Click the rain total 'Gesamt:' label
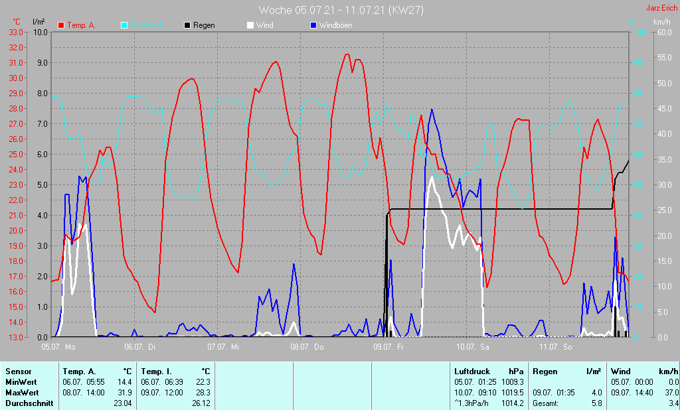Screen dimensions: 680x410 point(546,403)
